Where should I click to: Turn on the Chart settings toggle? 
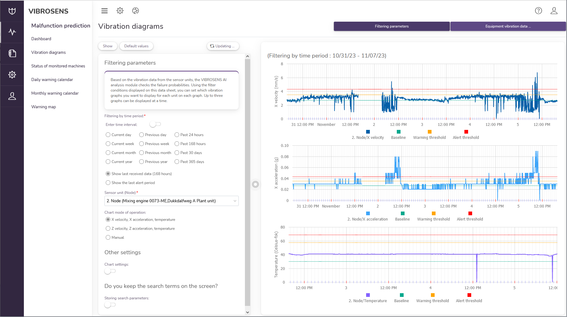click(x=110, y=271)
